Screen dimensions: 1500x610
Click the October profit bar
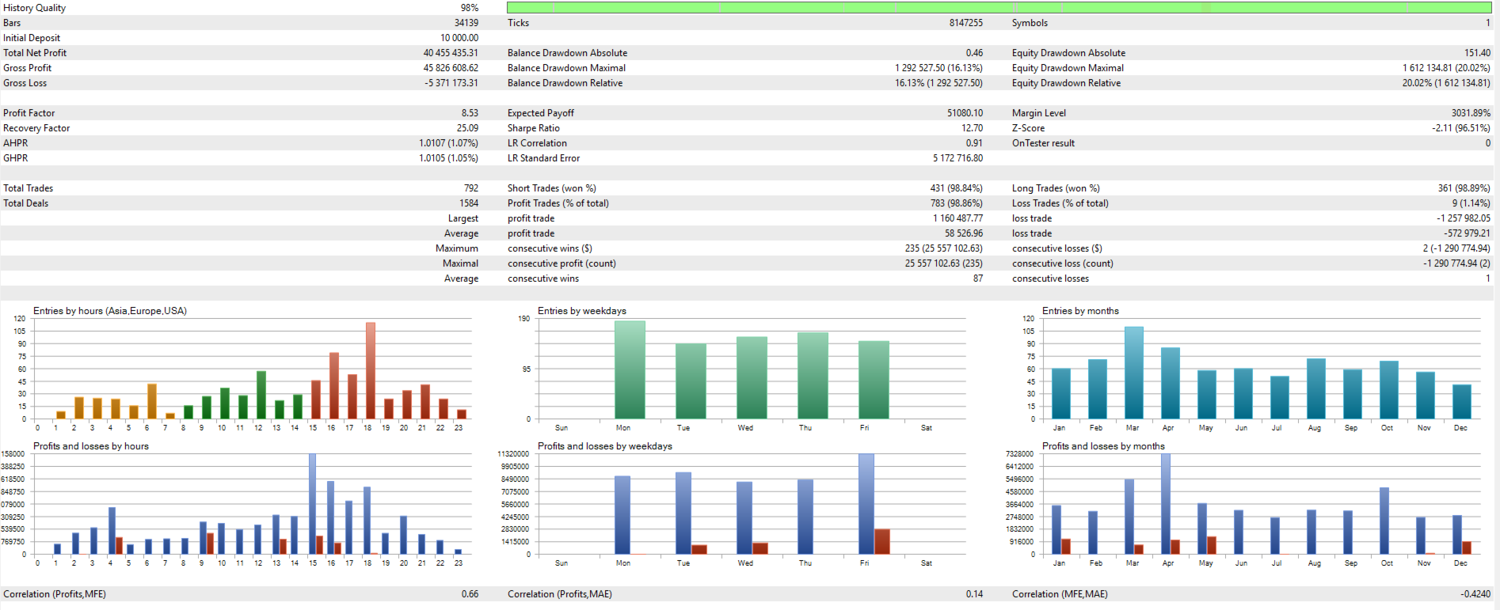pyautogui.click(x=1384, y=521)
